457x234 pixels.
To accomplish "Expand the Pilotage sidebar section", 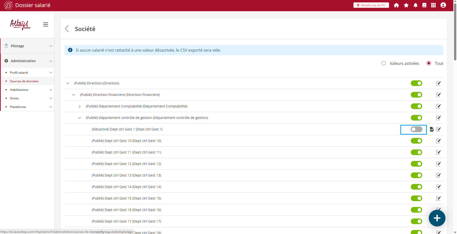I will point(27,46).
